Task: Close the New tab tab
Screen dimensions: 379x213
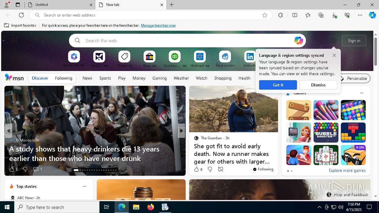Action: tap(162, 5)
